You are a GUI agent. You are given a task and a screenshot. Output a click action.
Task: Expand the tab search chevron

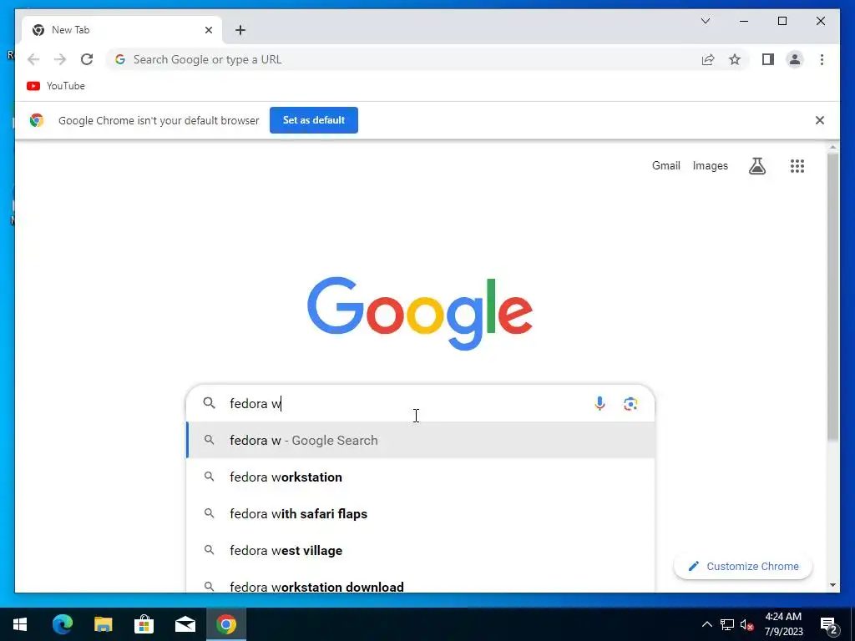[x=705, y=21]
